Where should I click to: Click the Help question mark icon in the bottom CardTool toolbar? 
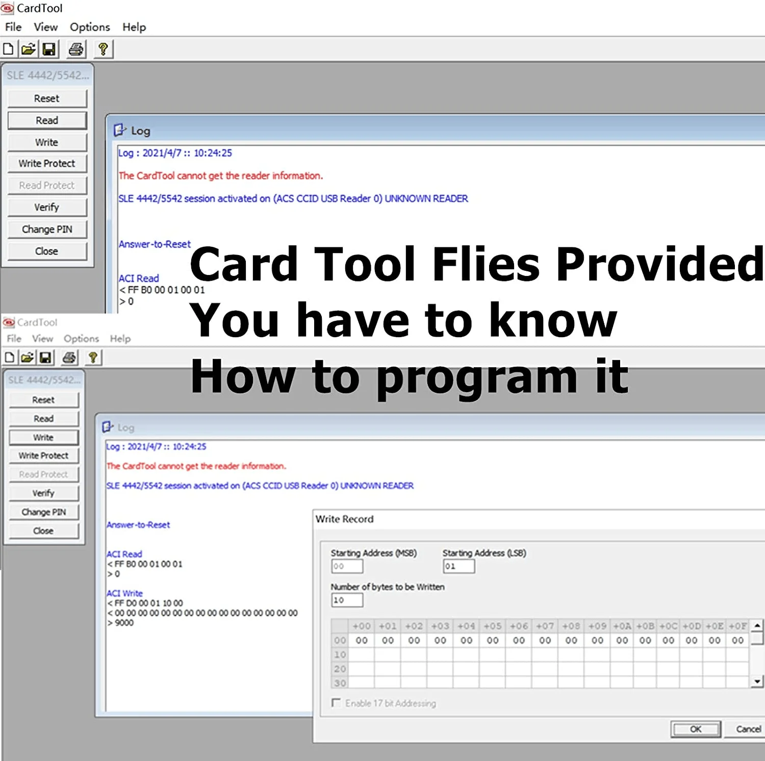click(x=93, y=357)
